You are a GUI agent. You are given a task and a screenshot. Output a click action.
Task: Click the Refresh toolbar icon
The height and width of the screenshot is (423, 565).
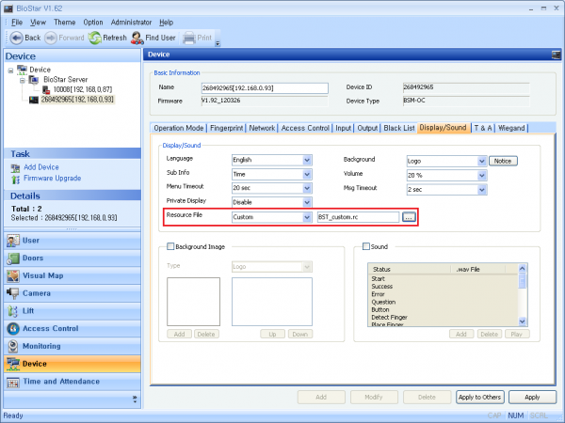(x=95, y=38)
